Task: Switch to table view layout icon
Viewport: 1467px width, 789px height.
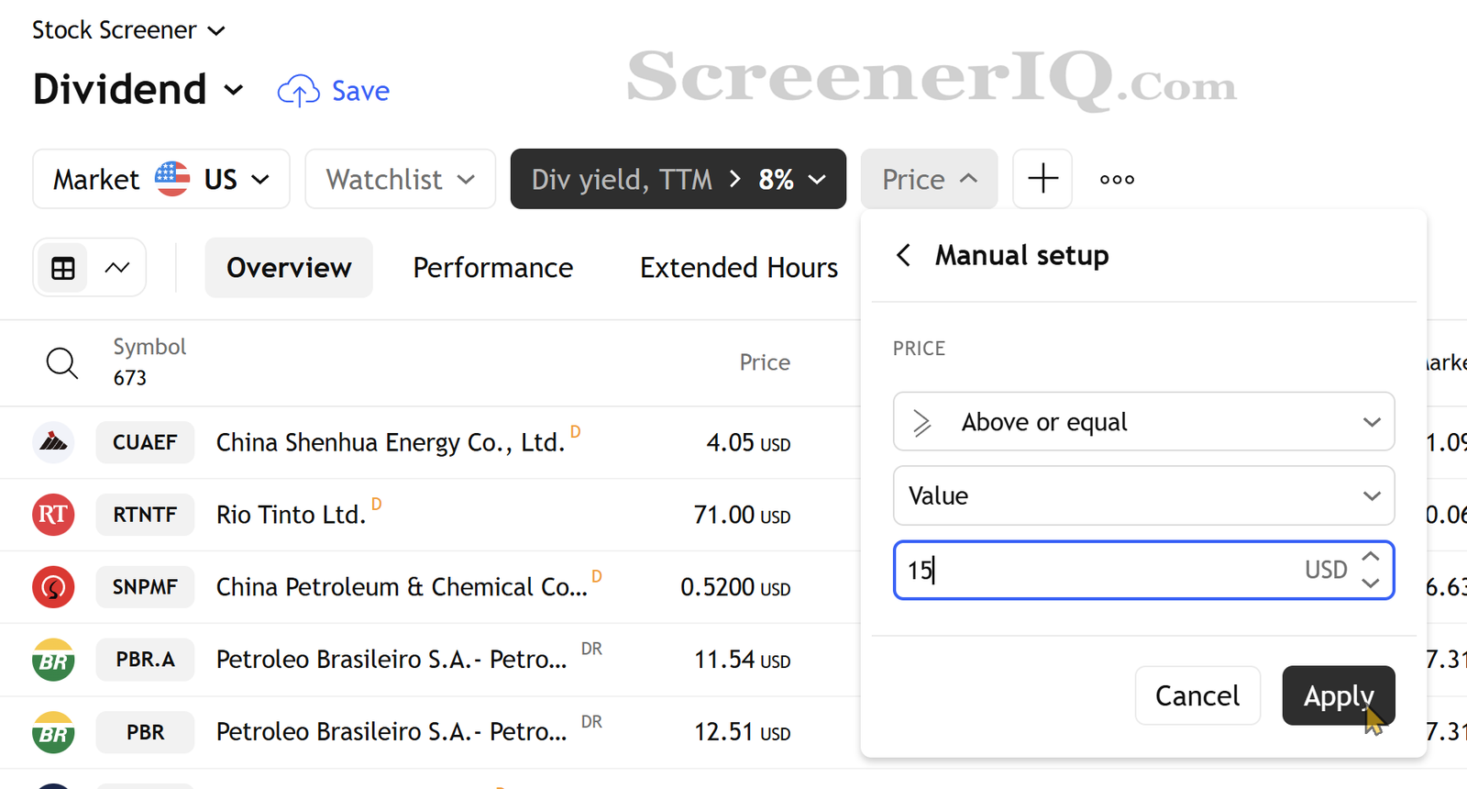Action: pos(63,269)
